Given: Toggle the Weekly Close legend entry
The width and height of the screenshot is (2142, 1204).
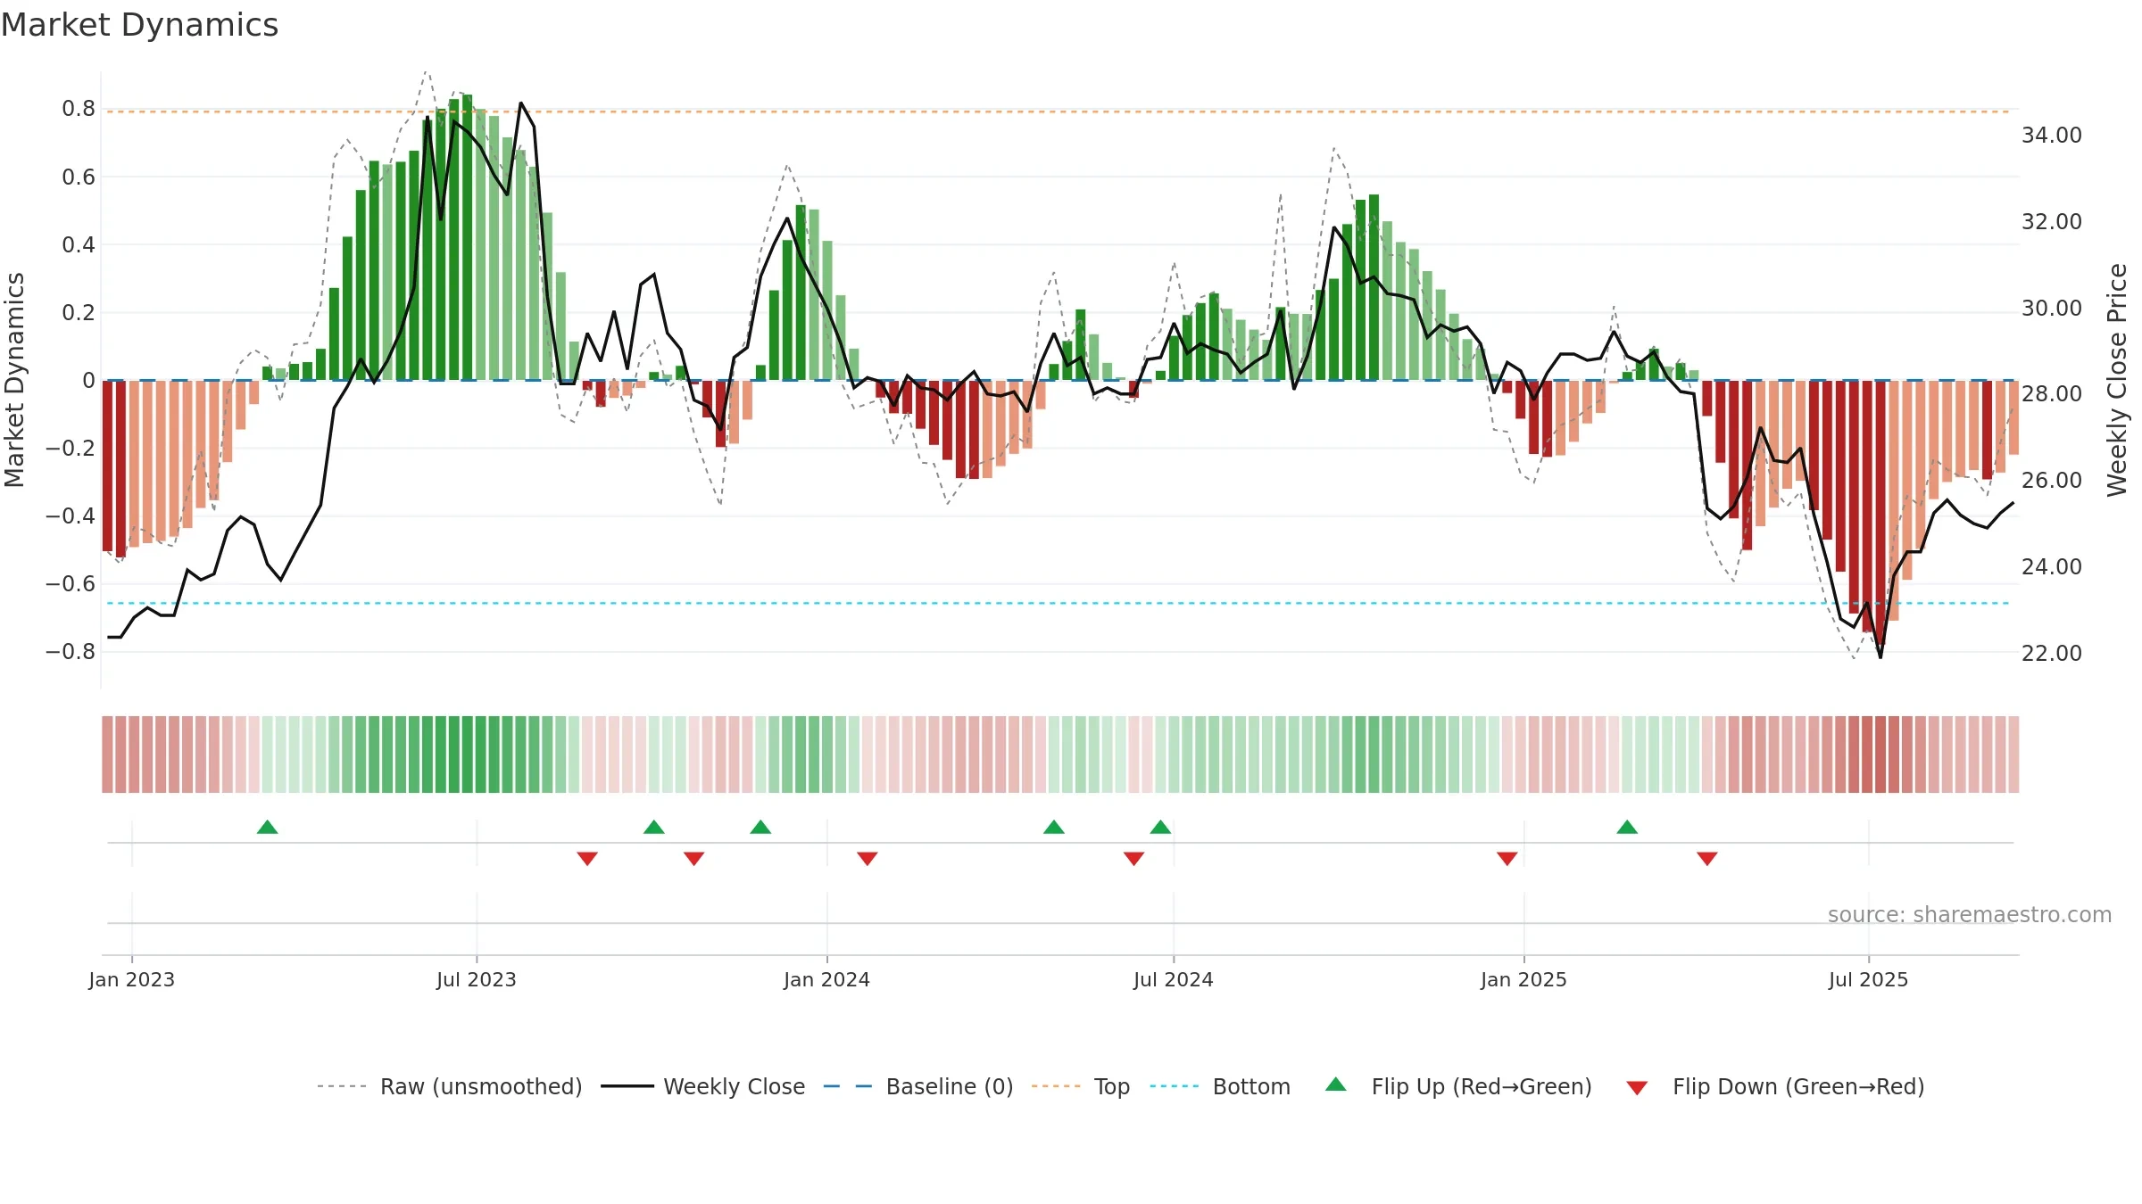Looking at the screenshot, I should pos(703,1086).
